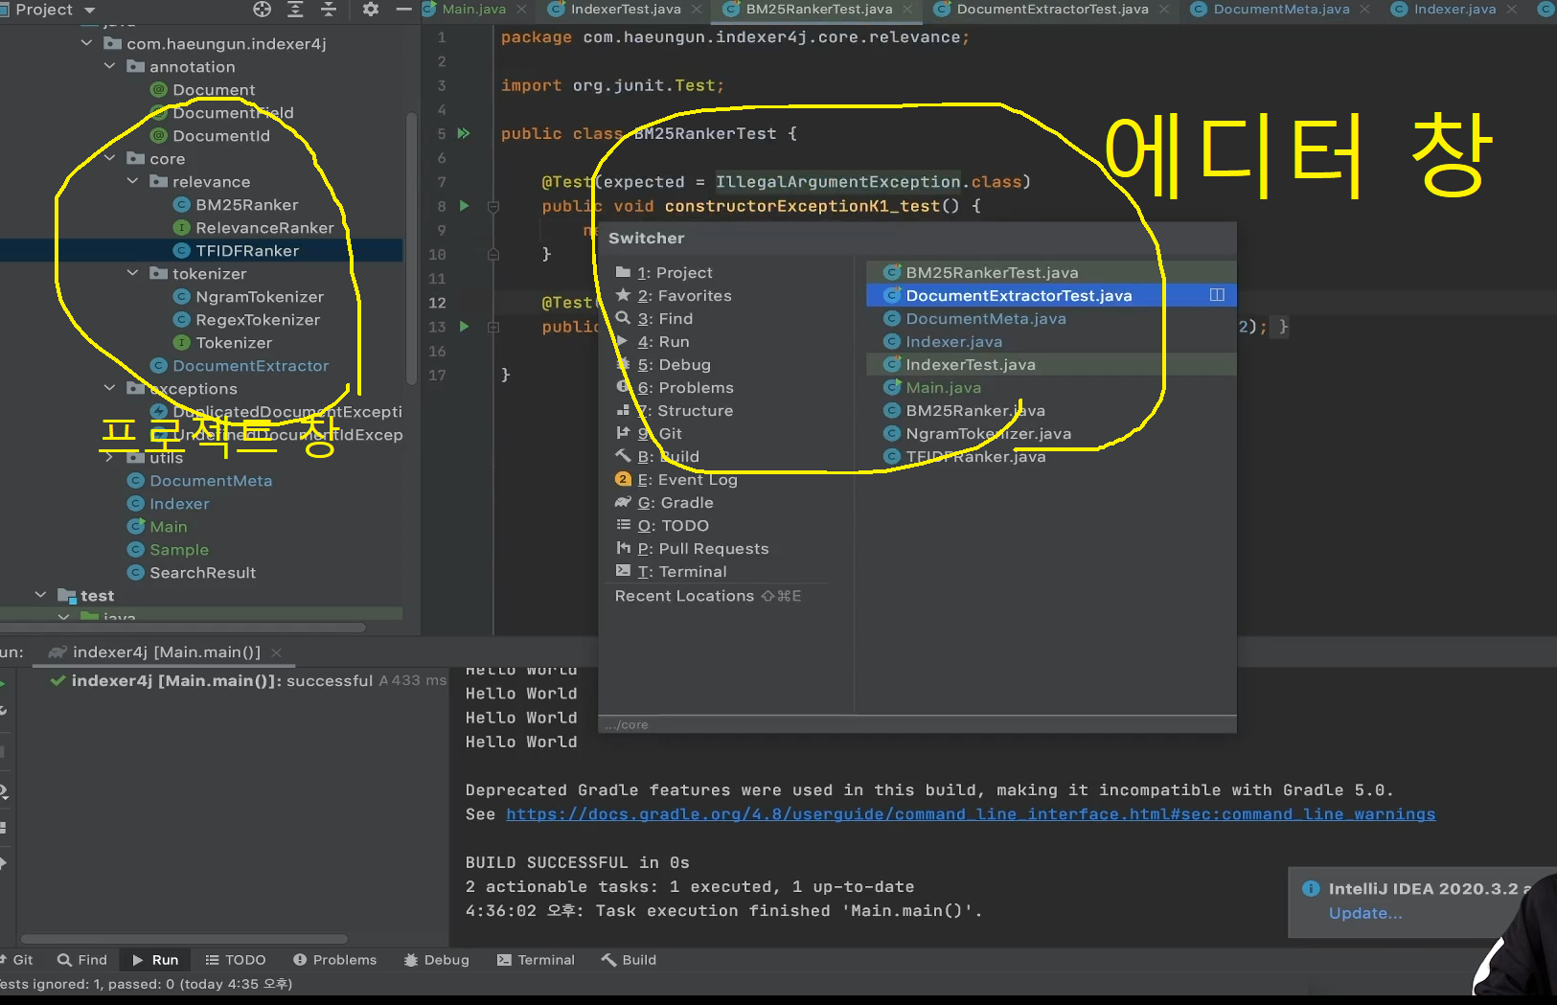Open Problems tool window in bottom bar
This screenshot has width=1557, height=1005.
(x=334, y=960)
